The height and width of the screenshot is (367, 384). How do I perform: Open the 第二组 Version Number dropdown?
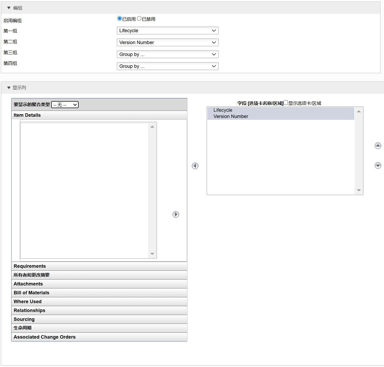click(168, 42)
